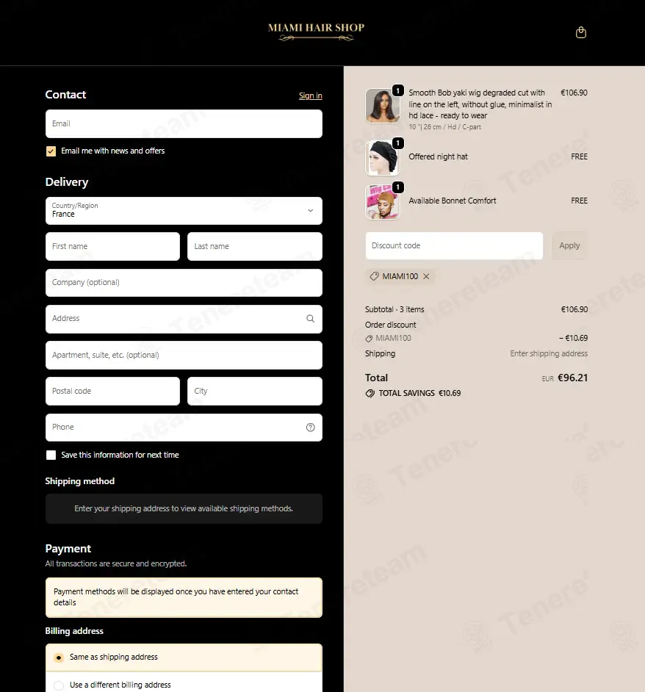Click the quantity badge on Bonnet Comfort thumbnail
Screen dimensions: 645x692
397,187
